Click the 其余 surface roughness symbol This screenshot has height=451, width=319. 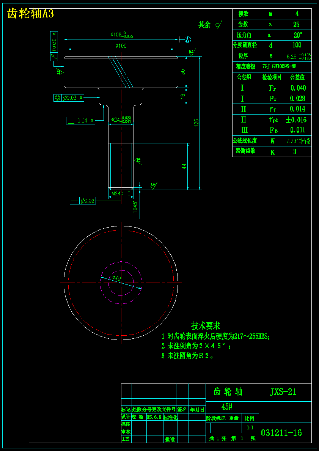click(218, 25)
